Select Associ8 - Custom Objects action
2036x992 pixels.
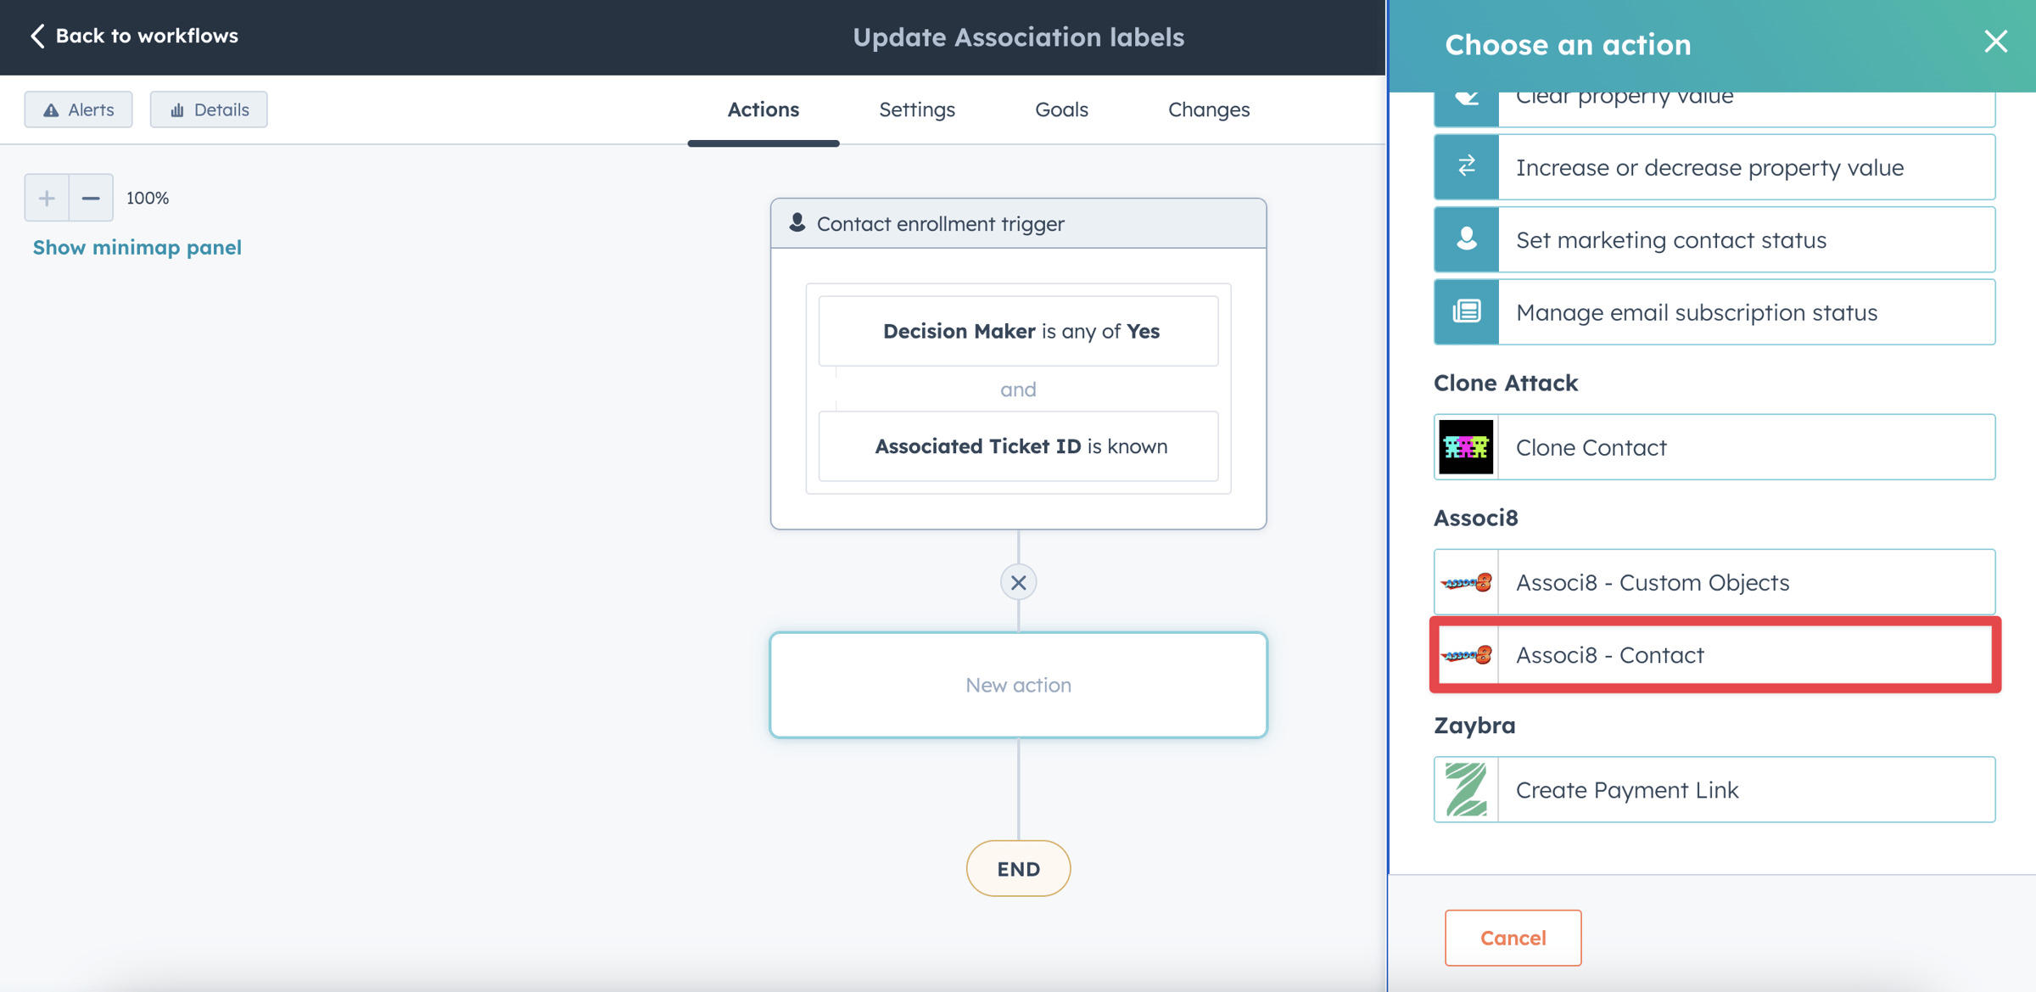click(1714, 582)
